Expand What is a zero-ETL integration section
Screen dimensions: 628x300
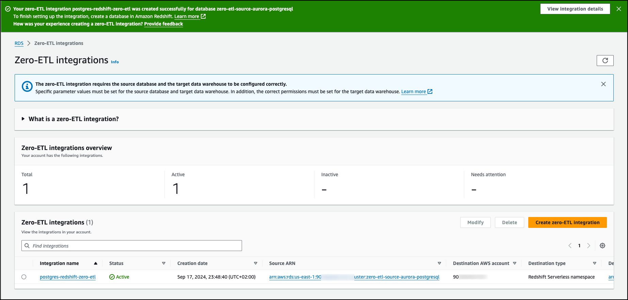coord(23,119)
